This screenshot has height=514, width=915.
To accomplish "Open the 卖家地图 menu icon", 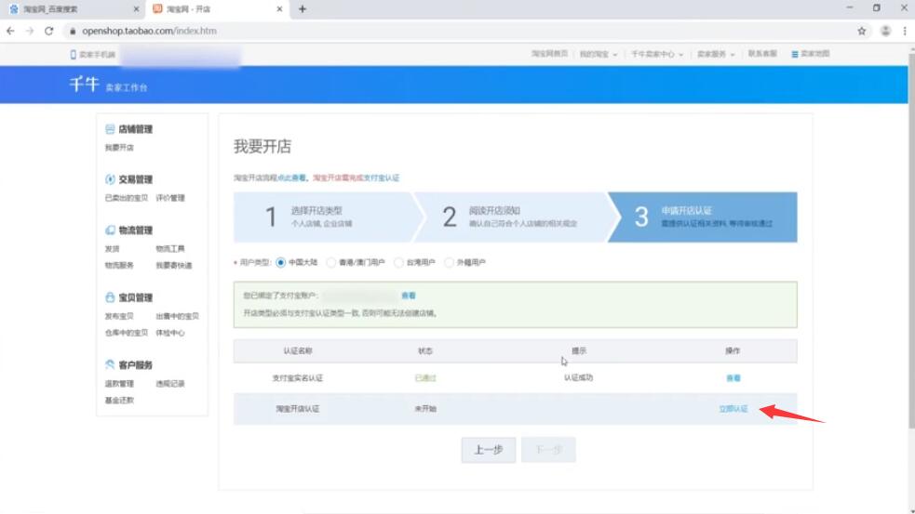I will [x=795, y=55].
